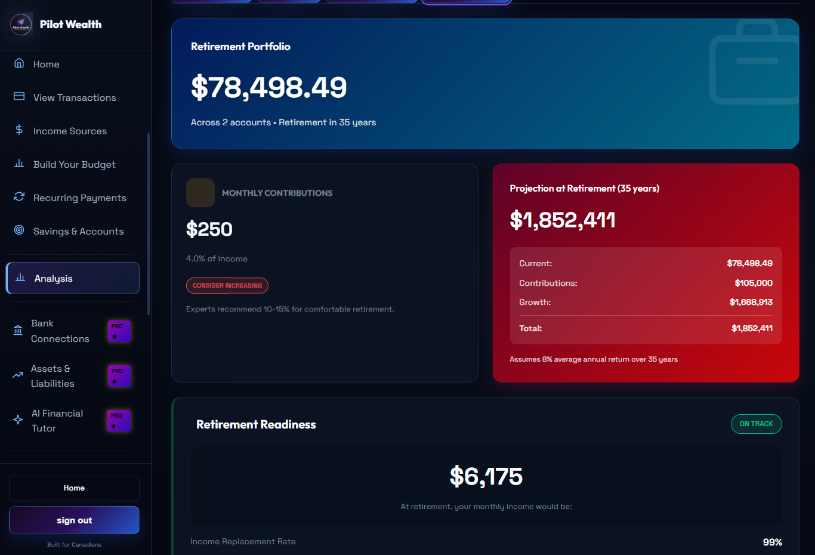Open View Transactions from the sidebar
Image resolution: width=815 pixels, height=555 pixels.
click(73, 97)
